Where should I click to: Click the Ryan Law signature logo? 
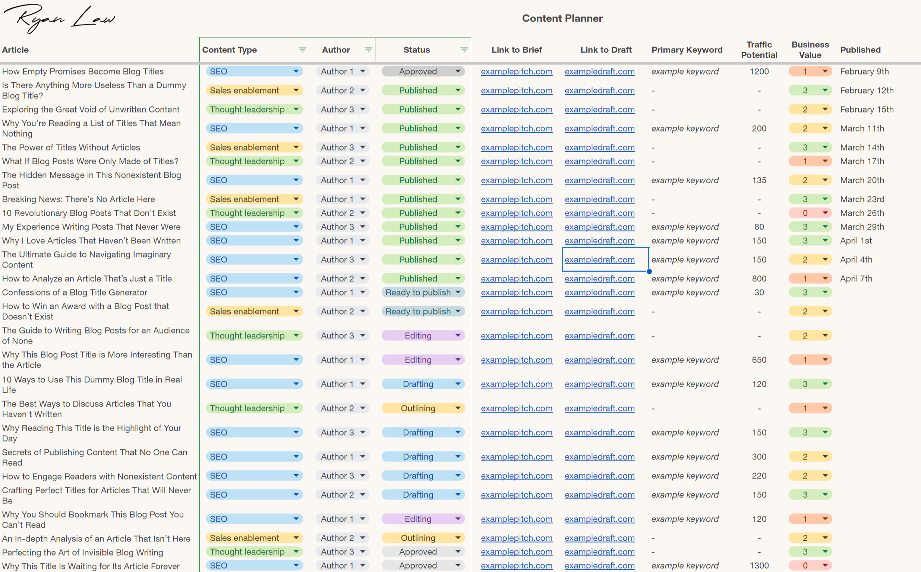59,19
